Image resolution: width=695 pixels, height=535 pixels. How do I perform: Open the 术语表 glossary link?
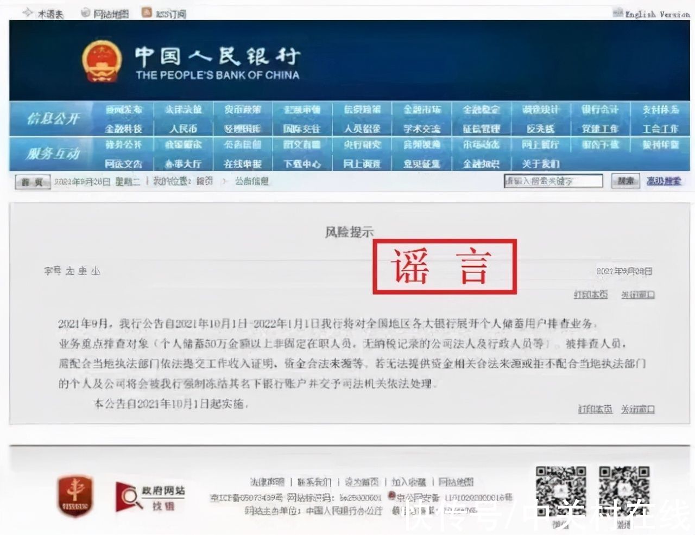click(x=50, y=14)
